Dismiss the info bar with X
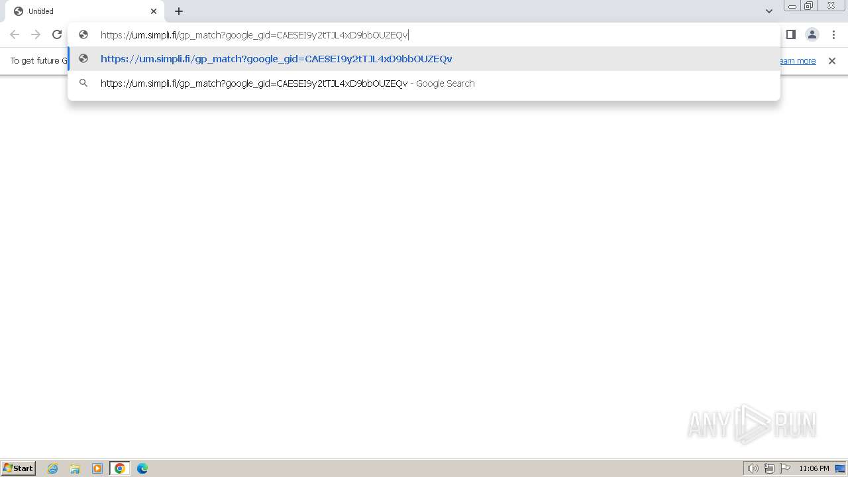 coord(832,61)
